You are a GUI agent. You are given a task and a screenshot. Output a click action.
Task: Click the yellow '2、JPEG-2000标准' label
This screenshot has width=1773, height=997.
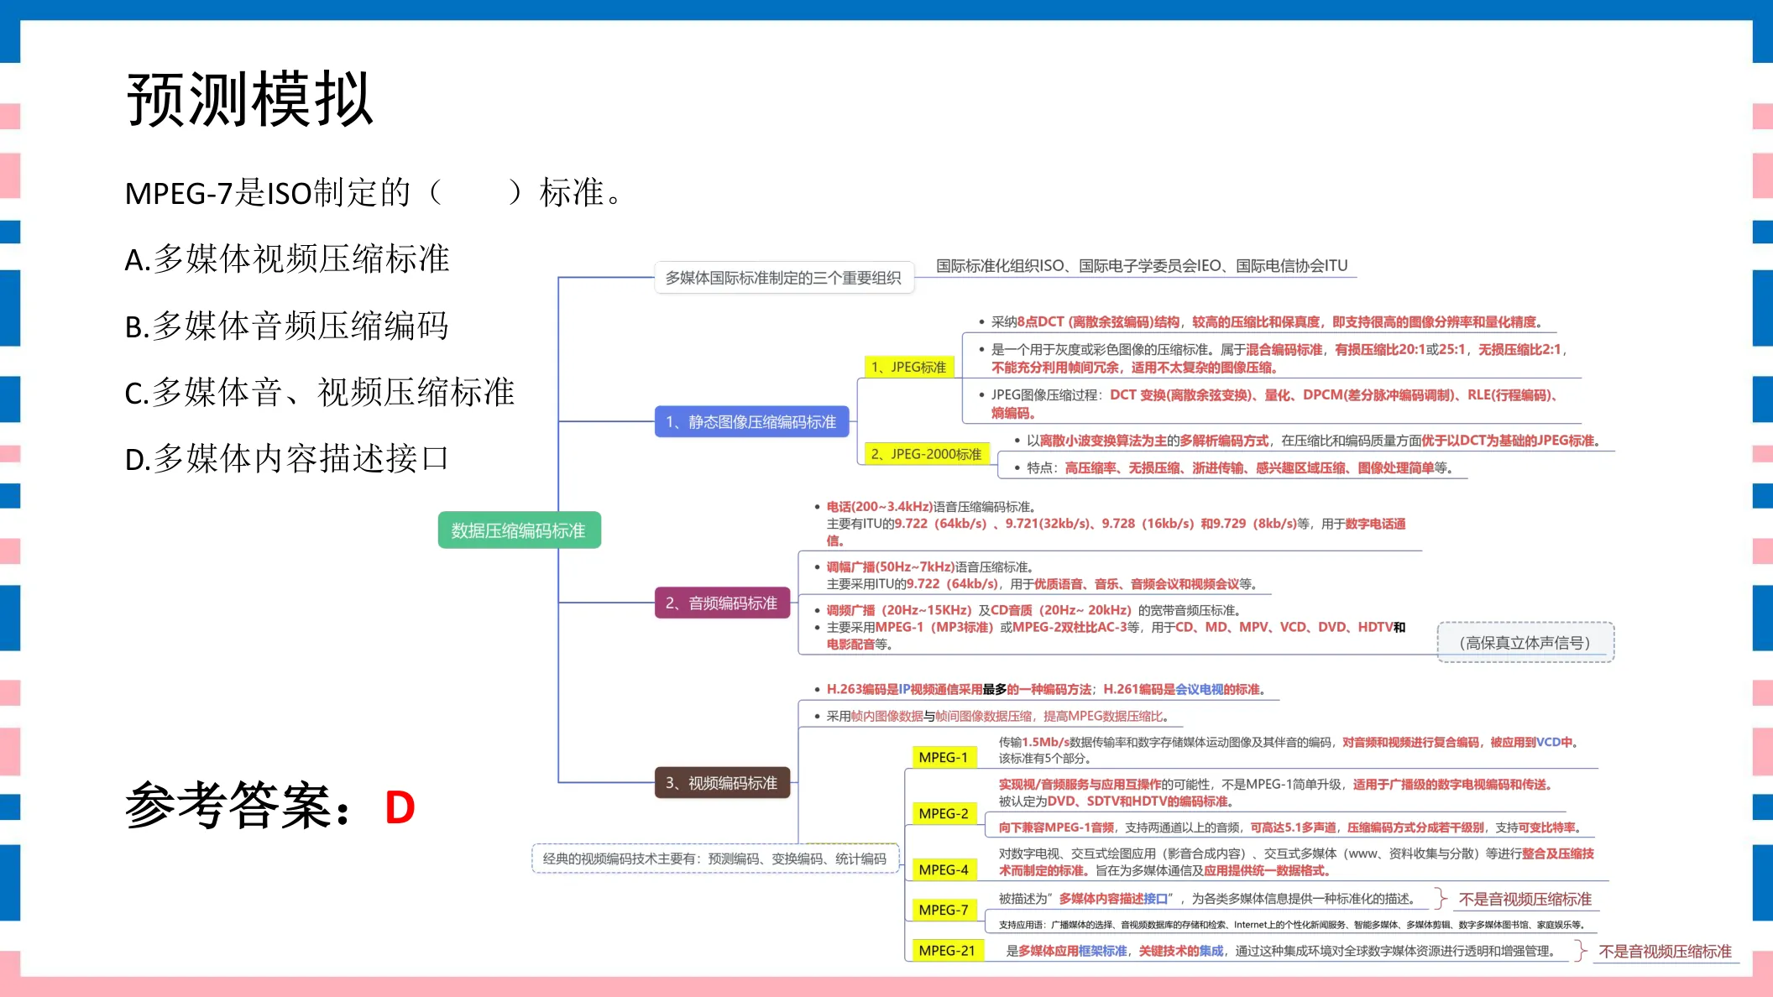point(926,454)
